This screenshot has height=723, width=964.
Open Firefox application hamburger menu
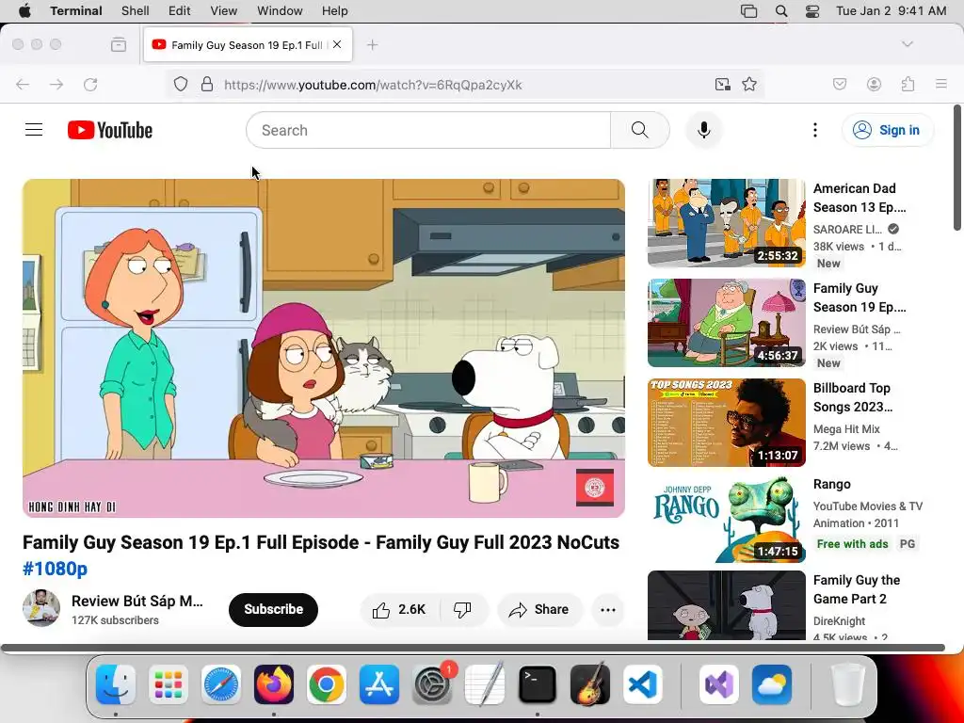coord(941,84)
